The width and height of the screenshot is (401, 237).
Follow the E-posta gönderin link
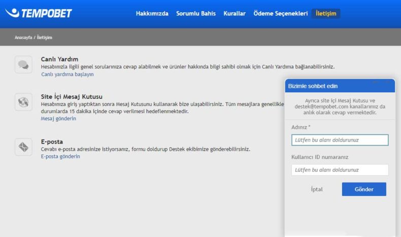point(60,156)
